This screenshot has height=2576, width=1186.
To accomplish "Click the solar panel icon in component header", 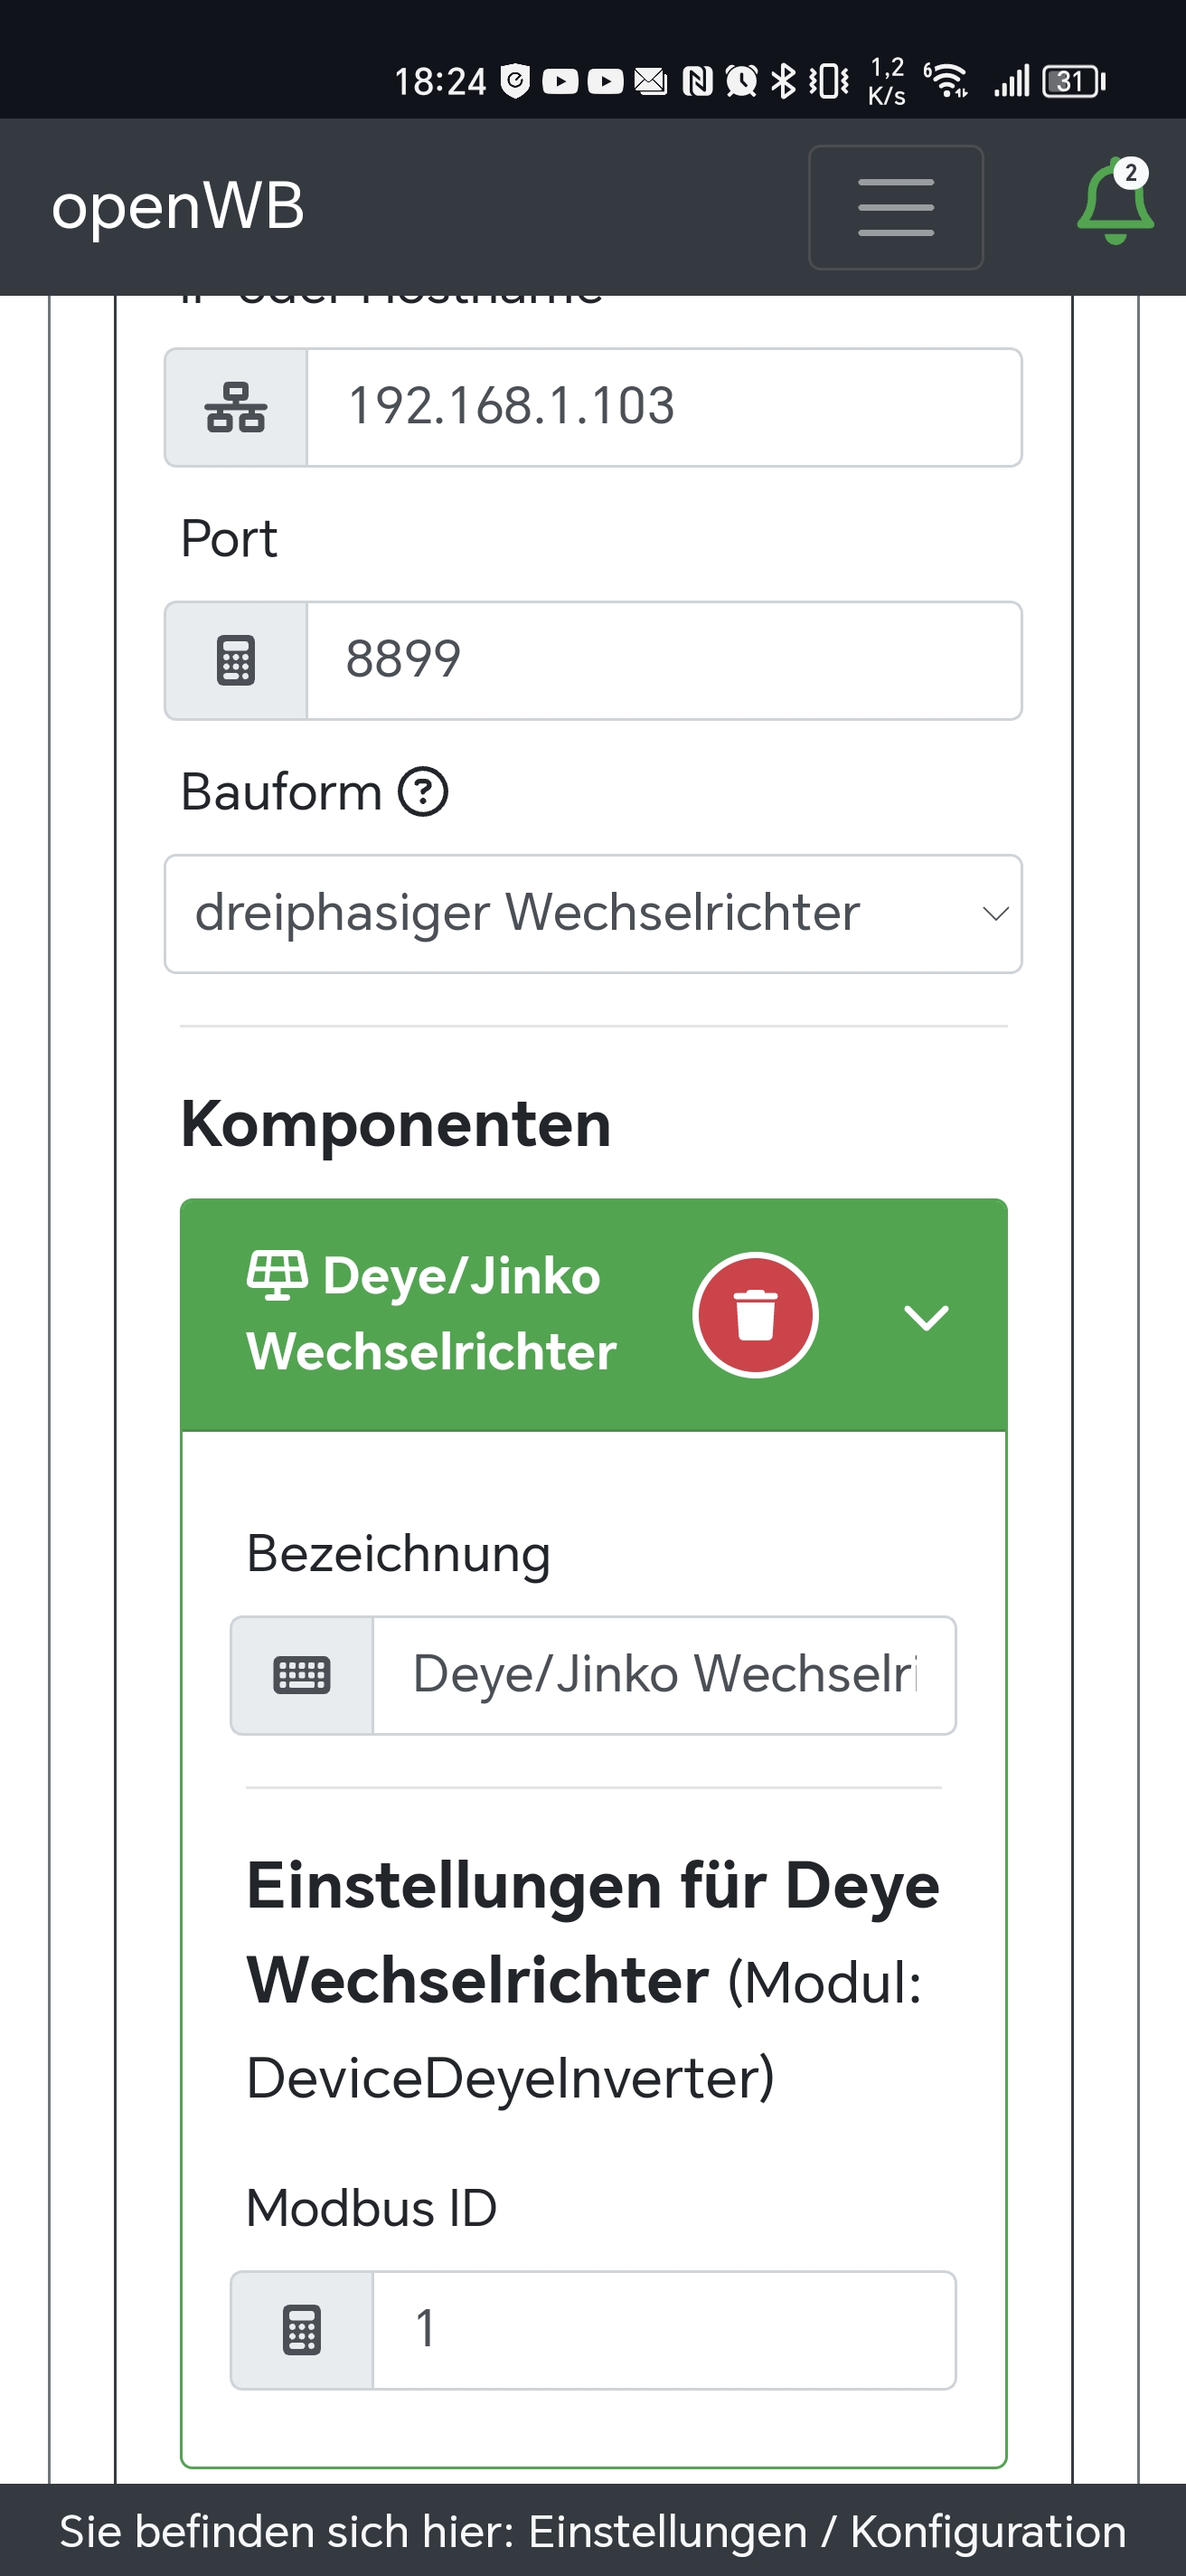I will click(277, 1275).
